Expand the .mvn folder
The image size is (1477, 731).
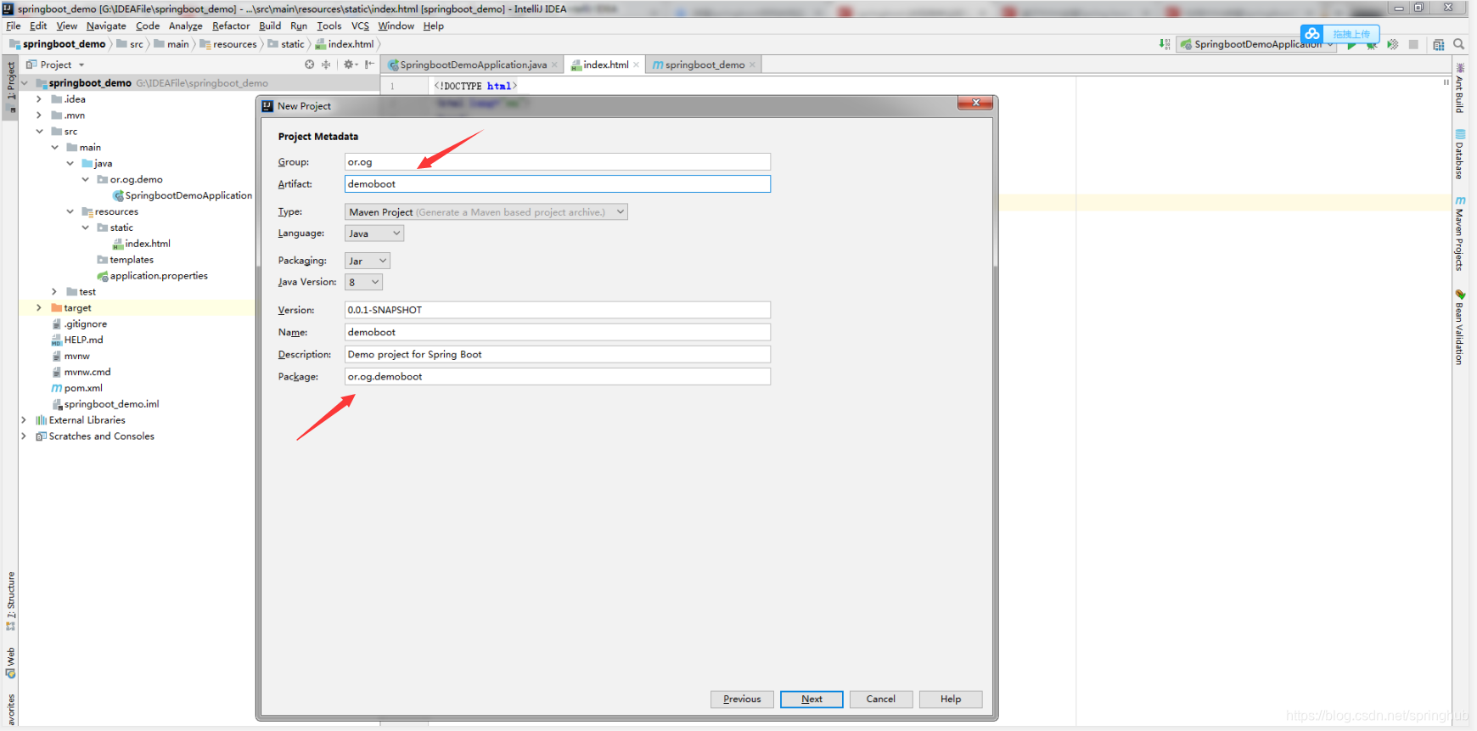coord(39,115)
